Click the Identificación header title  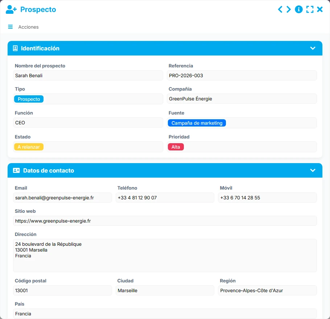(x=40, y=49)
